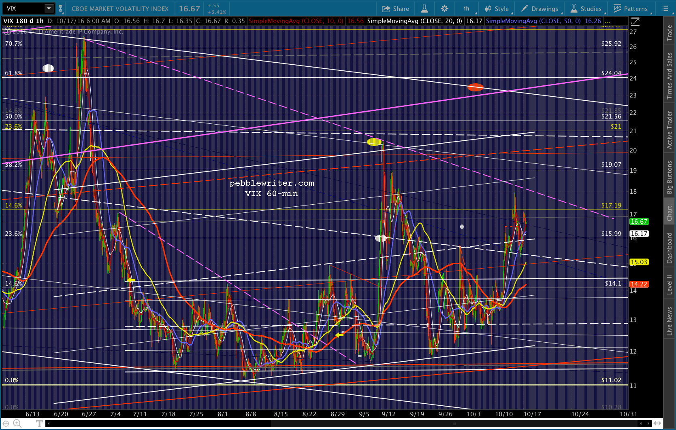Toggle the expand arrows icon at the scrollbar end
This screenshot has height=430, width=676.
[657, 424]
